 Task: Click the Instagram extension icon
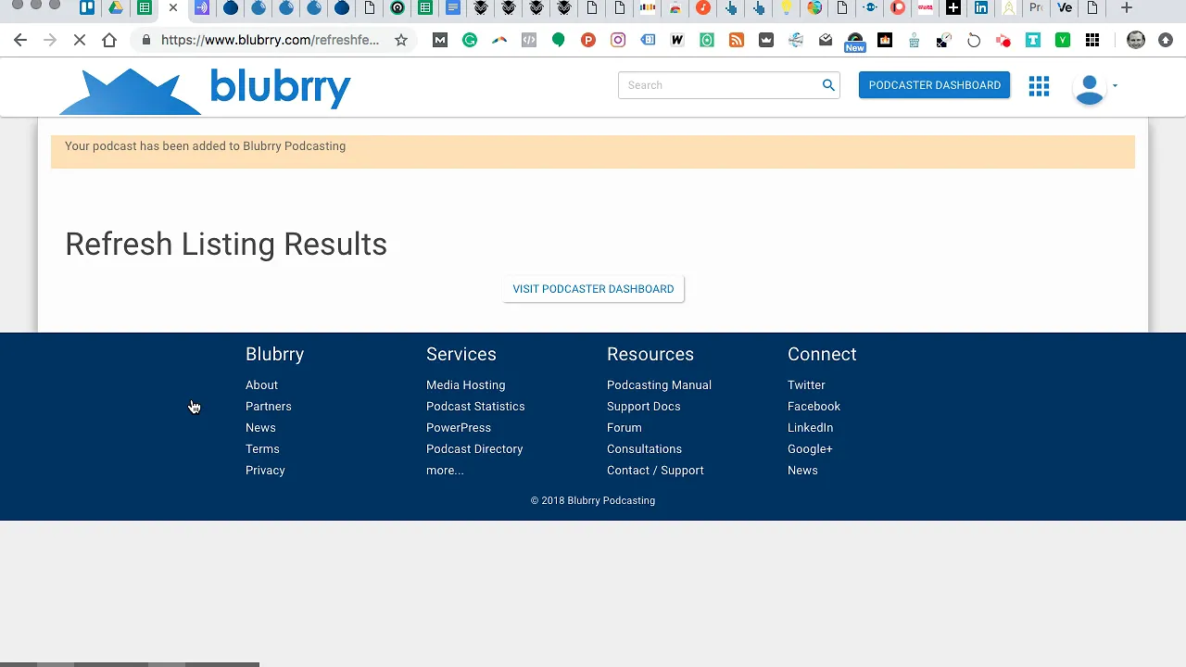tap(618, 40)
